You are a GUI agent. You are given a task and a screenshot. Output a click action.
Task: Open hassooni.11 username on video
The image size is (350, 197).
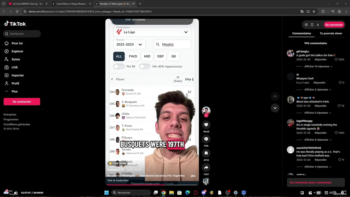coord(116,170)
